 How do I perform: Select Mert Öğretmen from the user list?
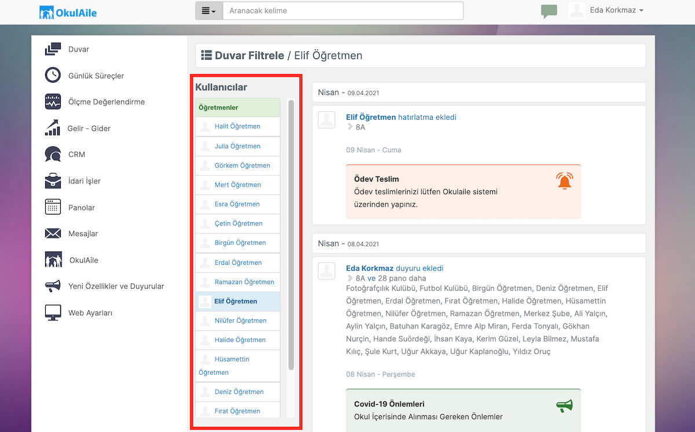pyautogui.click(x=237, y=185)
